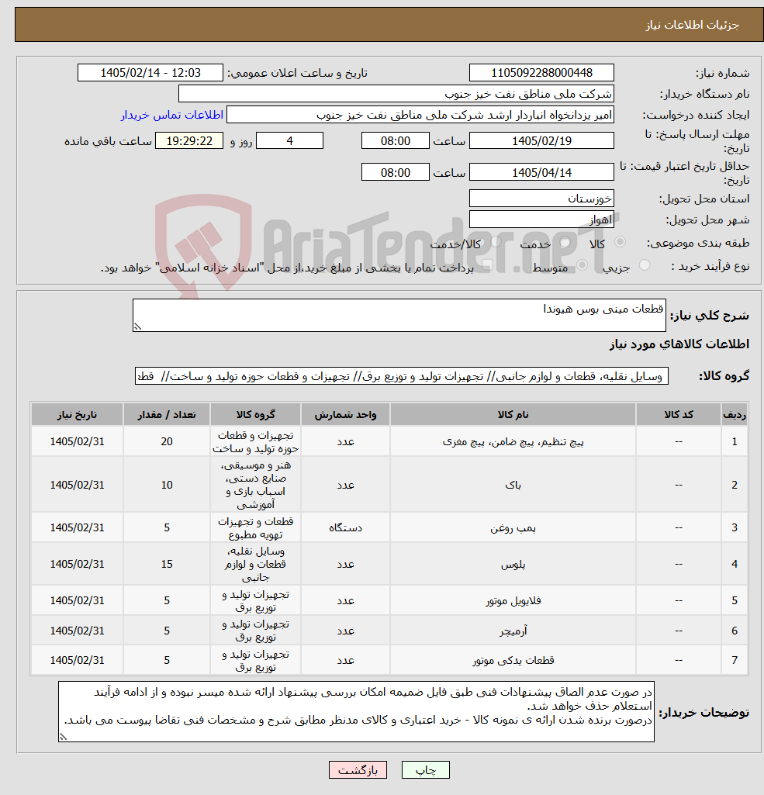Click the announcement date field 1405/02/14 - 12:03

point(150,72)
